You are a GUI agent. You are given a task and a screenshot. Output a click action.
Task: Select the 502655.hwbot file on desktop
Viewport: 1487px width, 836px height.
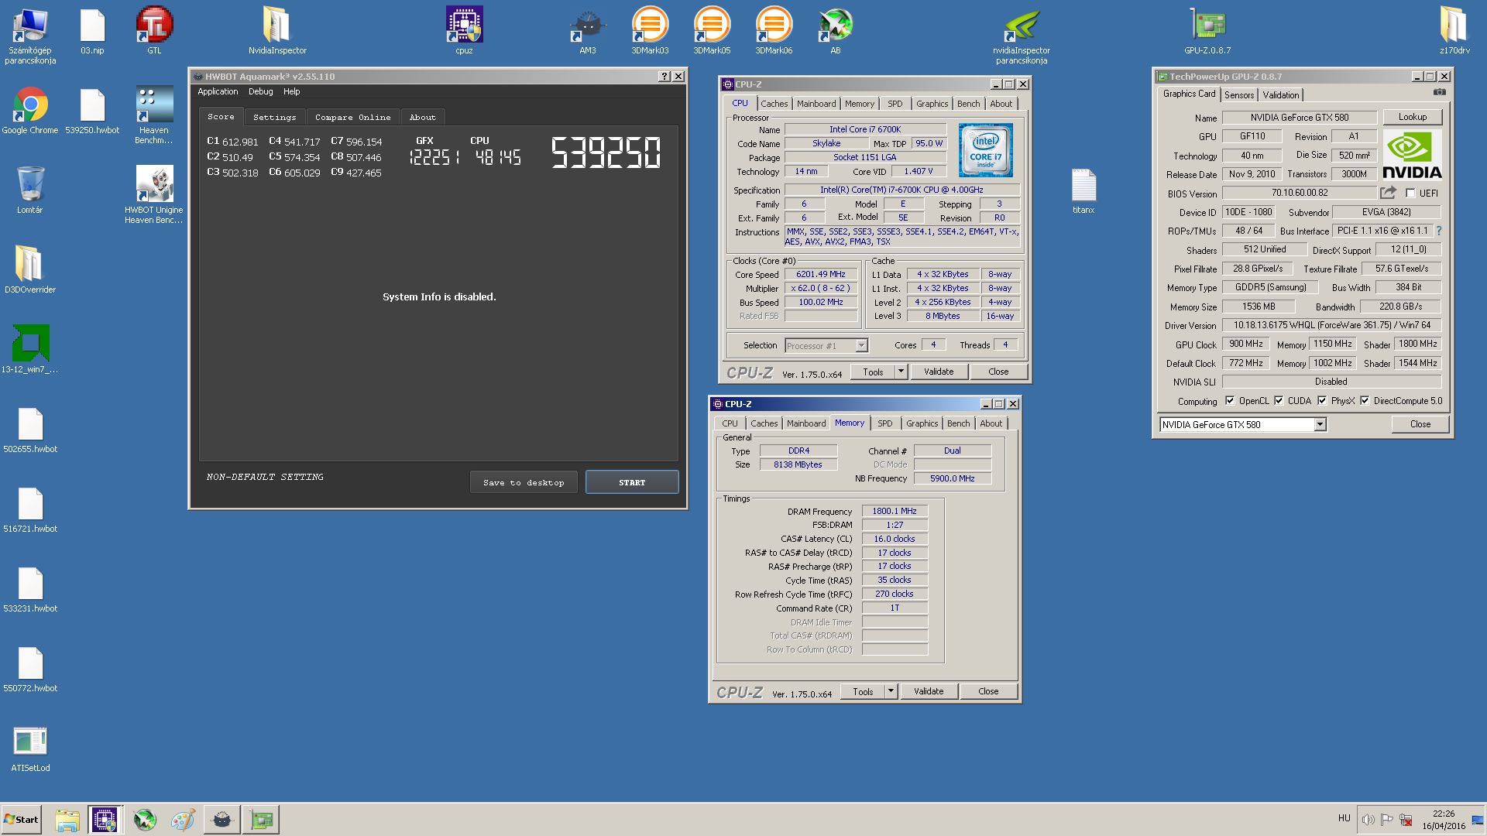[30, 429]
